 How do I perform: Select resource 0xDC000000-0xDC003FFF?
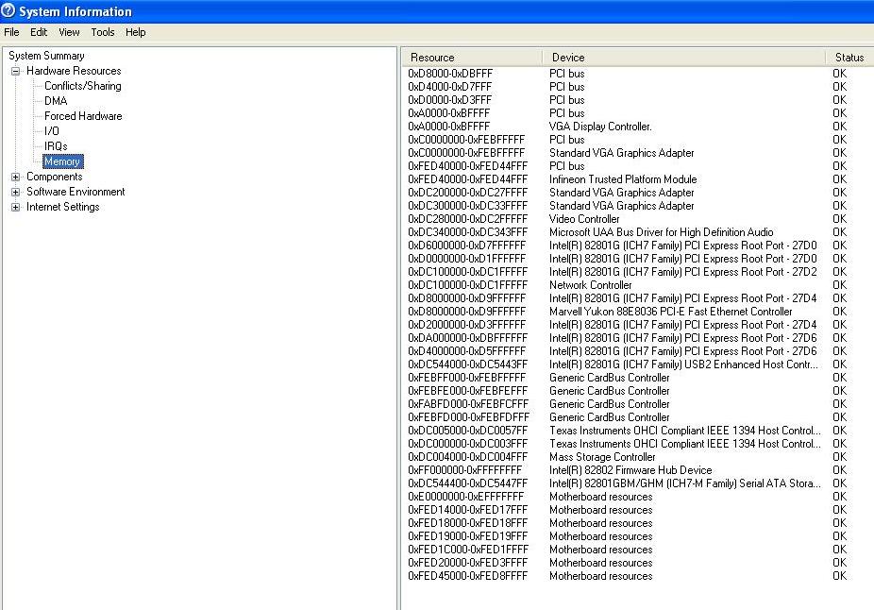467,445
